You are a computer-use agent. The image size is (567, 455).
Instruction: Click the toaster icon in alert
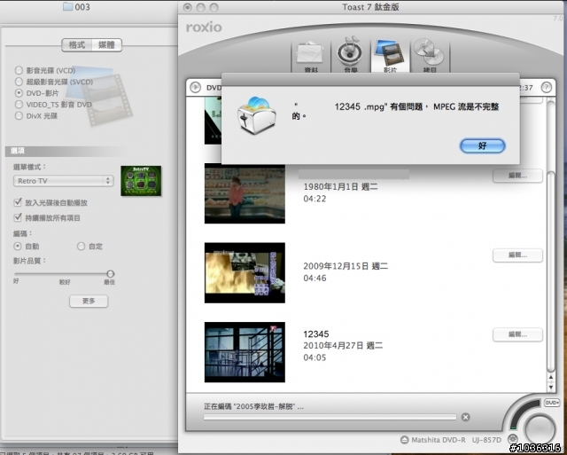[x=256, y=115]
